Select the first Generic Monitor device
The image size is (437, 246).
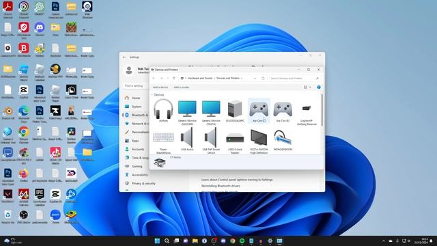187,112
